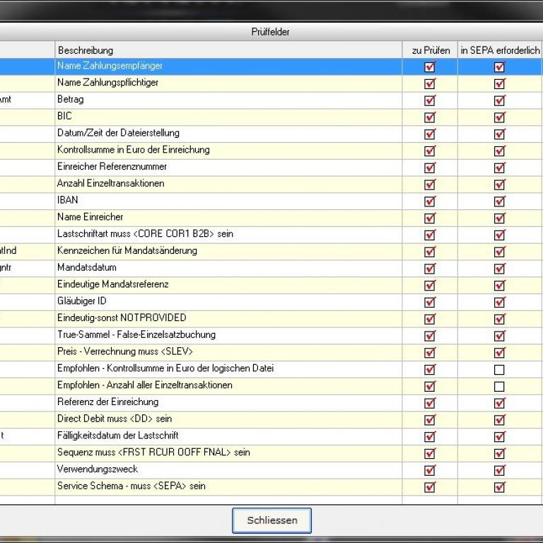Toggle 'zu Prüfen' for the Betrag row
Viewport: 543px width, 543px height.
(x=430, y=100)
